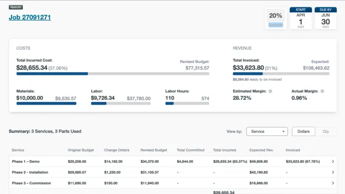Sort by the Revised Budget column header
Viewport: 345px width, 194px height.
tap(154, 150)
